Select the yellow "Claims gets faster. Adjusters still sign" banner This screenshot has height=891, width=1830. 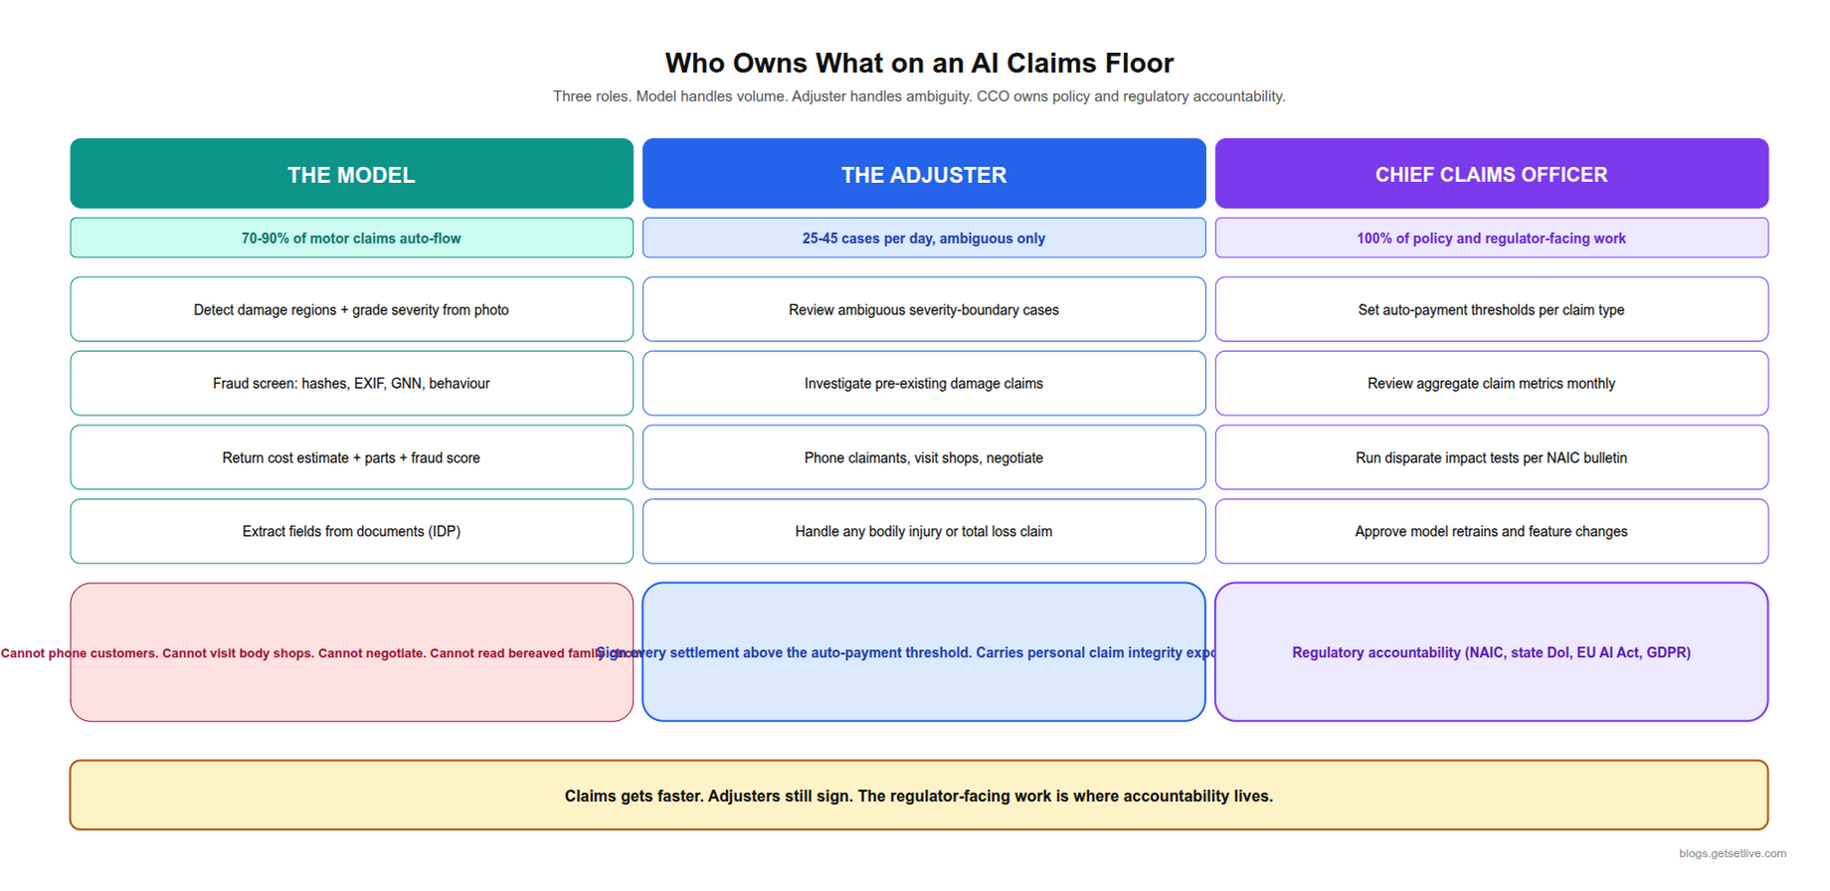pyautogui.click(x=919, y=796)
